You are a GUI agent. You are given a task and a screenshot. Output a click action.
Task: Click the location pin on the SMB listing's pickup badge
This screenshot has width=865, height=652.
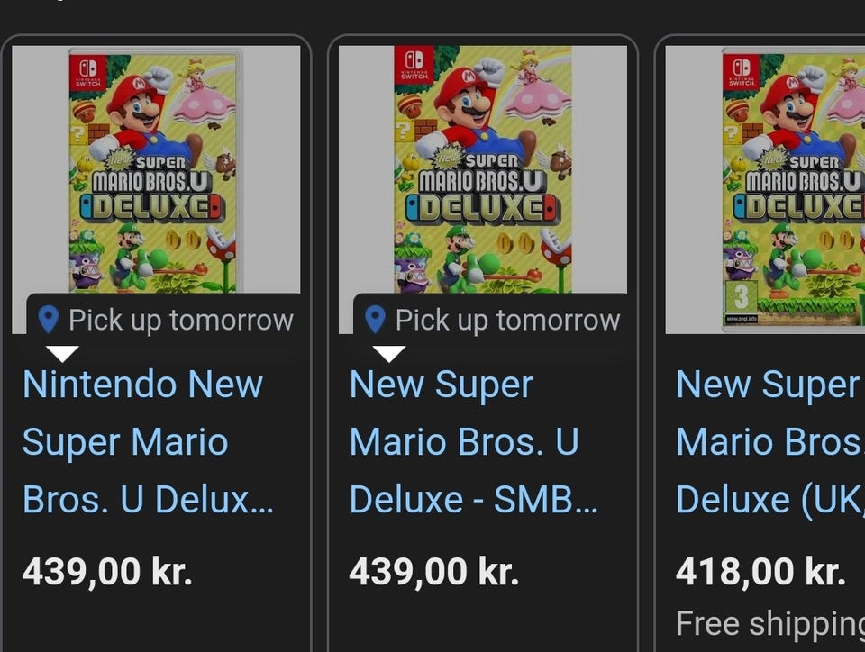375,320
